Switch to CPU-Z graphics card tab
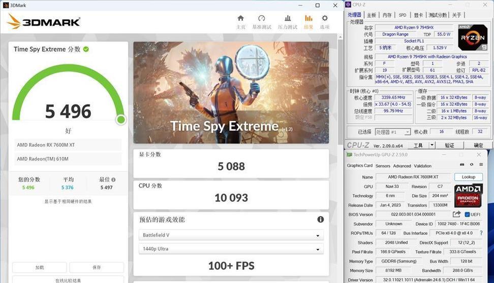Viewport: 494px width, 283px height. pyautogui.click(x=418, y=15)
